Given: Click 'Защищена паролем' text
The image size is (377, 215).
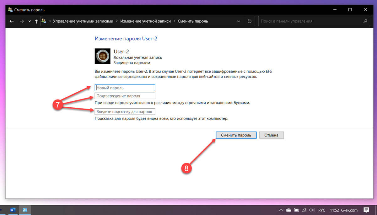Looking at the screenshot, I should [132, 63].
